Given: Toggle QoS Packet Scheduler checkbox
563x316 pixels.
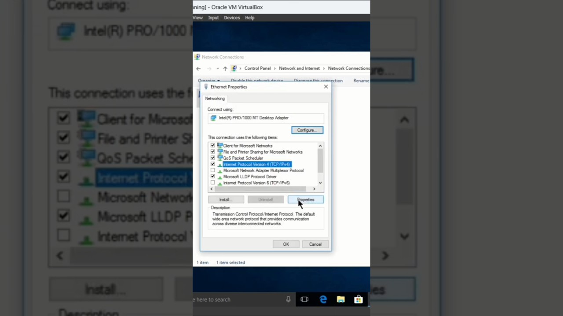Looking at the screenshot, I should click(x=213, y=158).
